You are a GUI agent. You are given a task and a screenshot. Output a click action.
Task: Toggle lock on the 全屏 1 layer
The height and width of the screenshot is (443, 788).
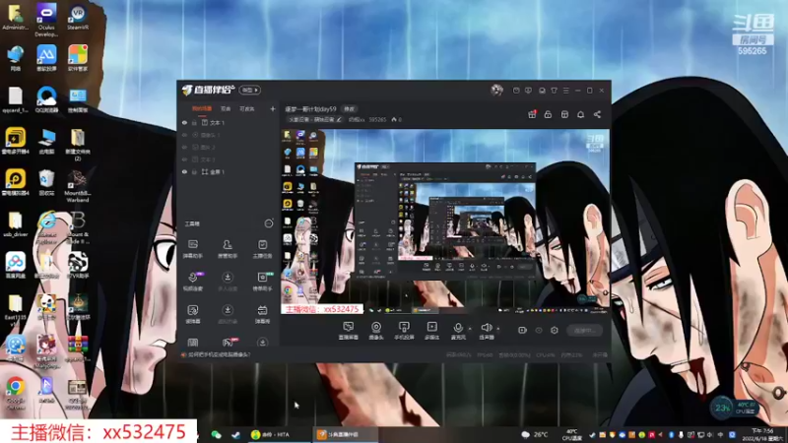(x=194, y=171)
